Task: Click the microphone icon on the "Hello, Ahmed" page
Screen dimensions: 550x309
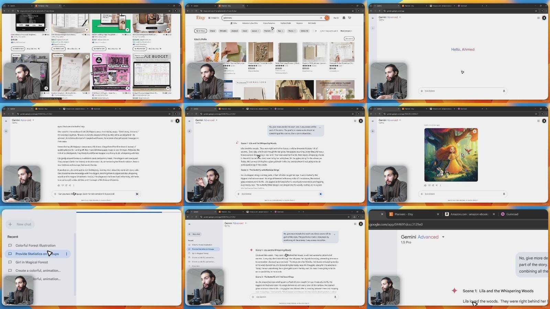Action: [504, 91]
